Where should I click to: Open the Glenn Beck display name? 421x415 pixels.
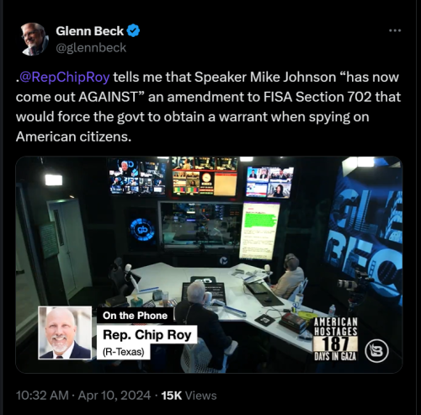click(89, 31)
